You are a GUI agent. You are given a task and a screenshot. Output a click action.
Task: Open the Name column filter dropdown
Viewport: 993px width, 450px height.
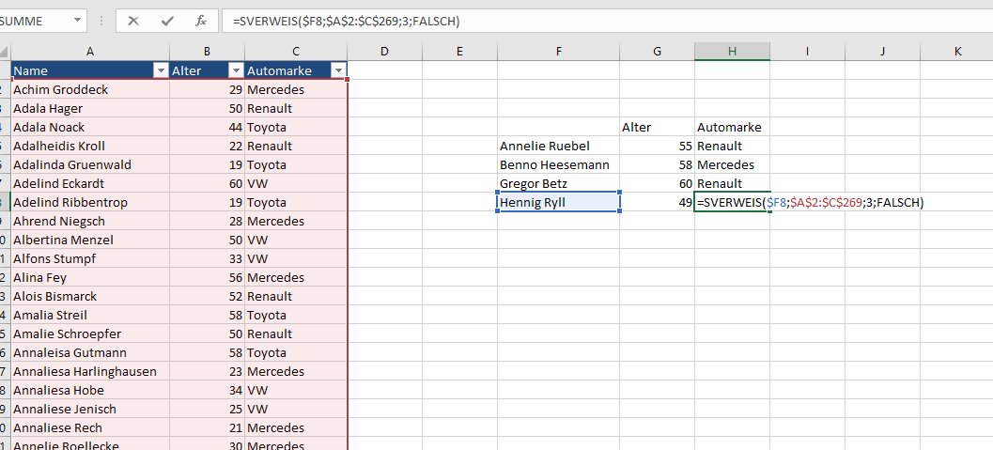pyautogui.click(x=161, y=70)
